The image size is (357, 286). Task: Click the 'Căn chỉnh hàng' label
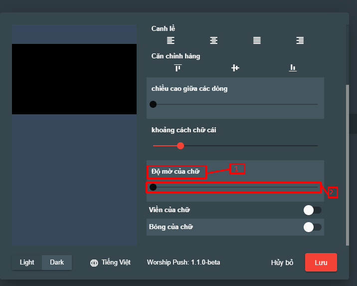tap(176, 56)
